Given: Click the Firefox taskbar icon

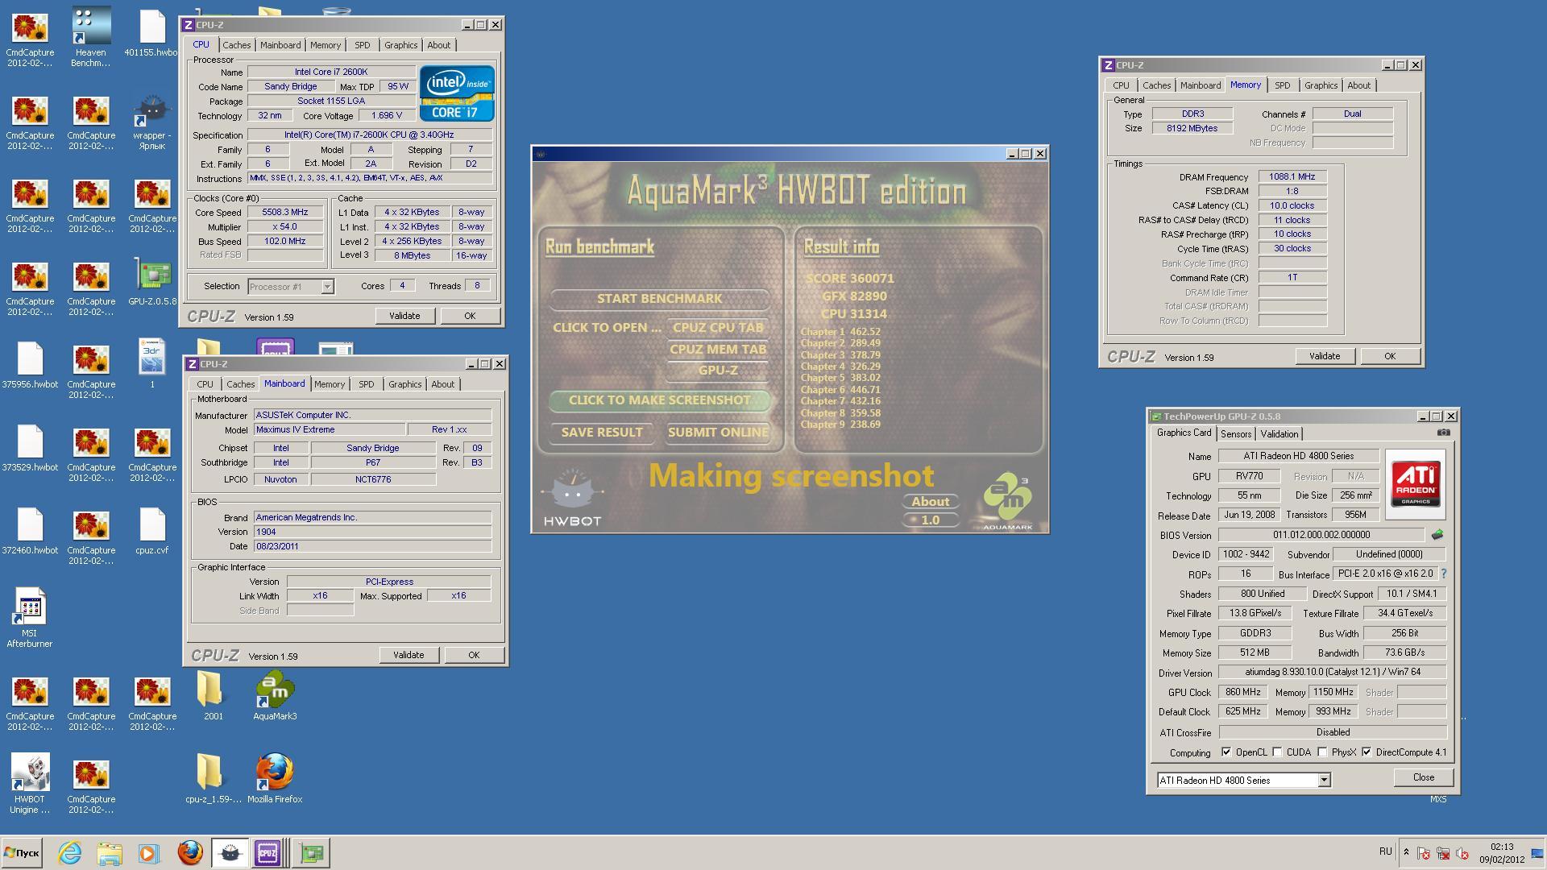Looking at the screenshot, I should click(190, 852).
